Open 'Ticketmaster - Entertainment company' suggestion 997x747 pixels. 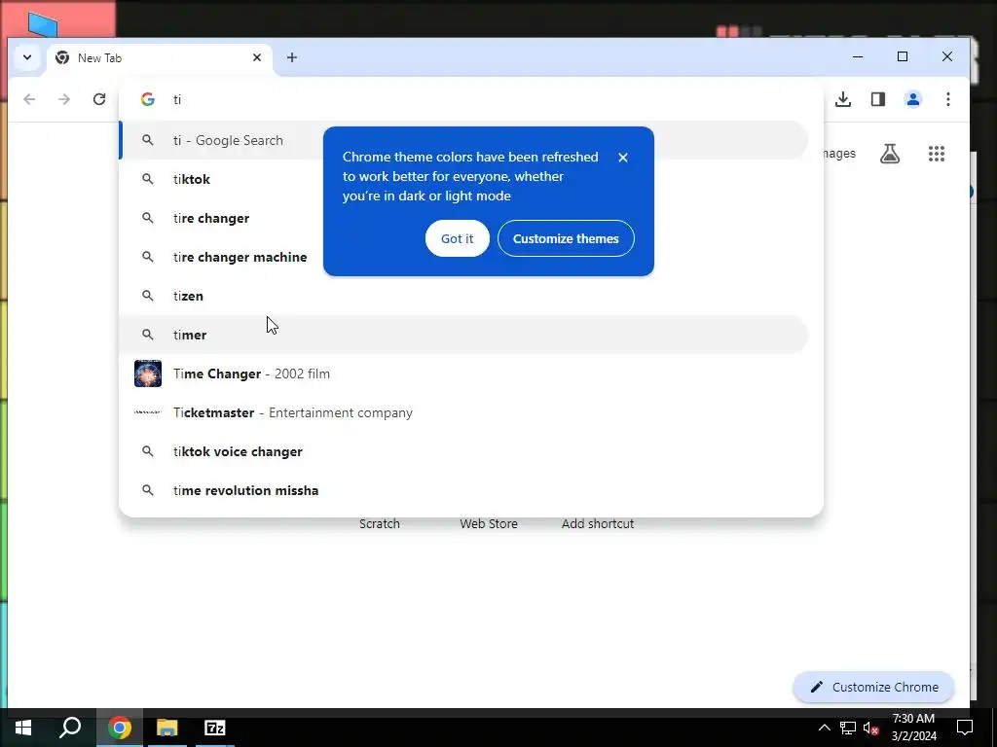pos(464,412)
